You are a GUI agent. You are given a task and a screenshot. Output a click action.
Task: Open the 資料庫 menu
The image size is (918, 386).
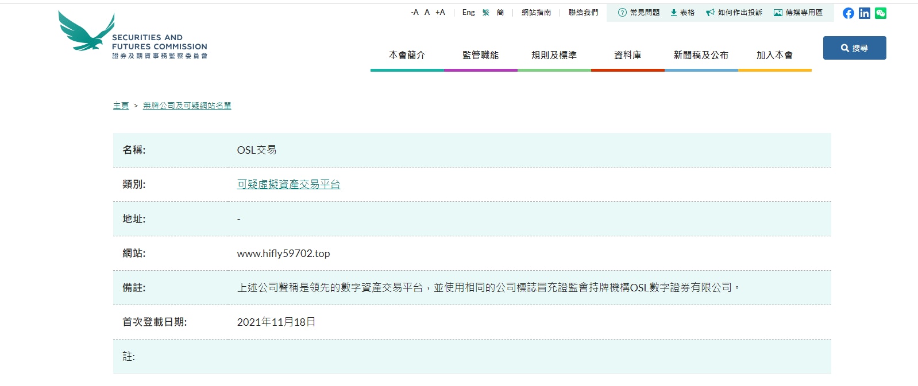pyautogui.click(x=628, y=55)
